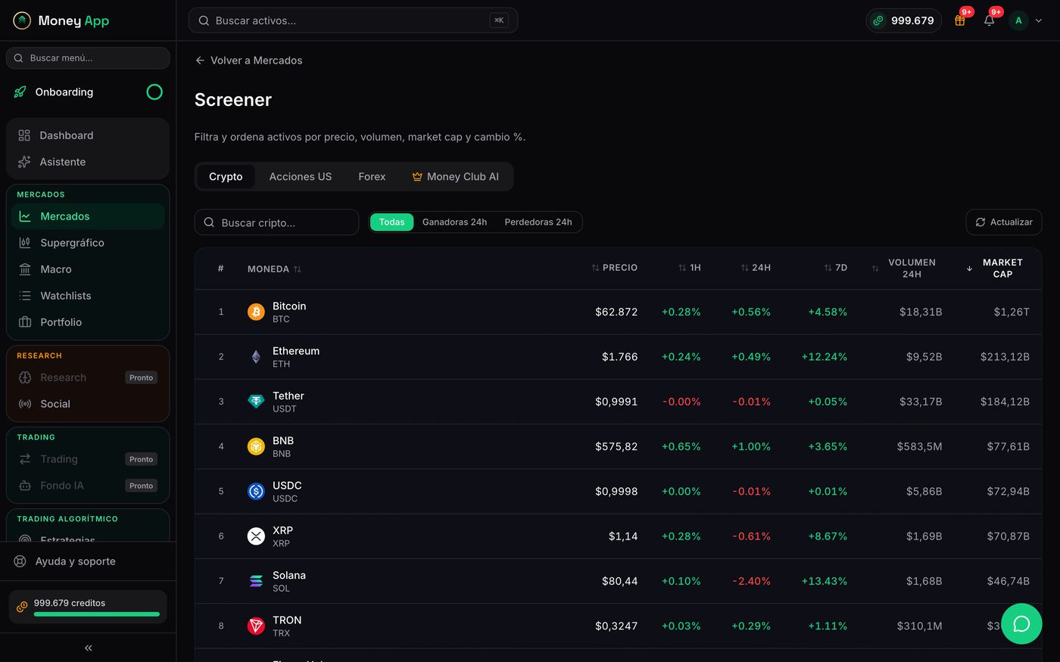Switch to the Acciones US tab

[x=301, y=176]
